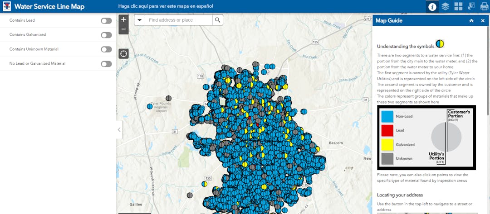Image resolution: width=490 pixels, height=214 pixels.
Task: Collapse the Map Guide panel
Action: [471, 21]
